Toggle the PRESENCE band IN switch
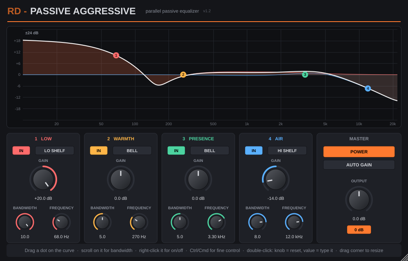The height and width of the screenshot is (261, 408). coord(176,150)
